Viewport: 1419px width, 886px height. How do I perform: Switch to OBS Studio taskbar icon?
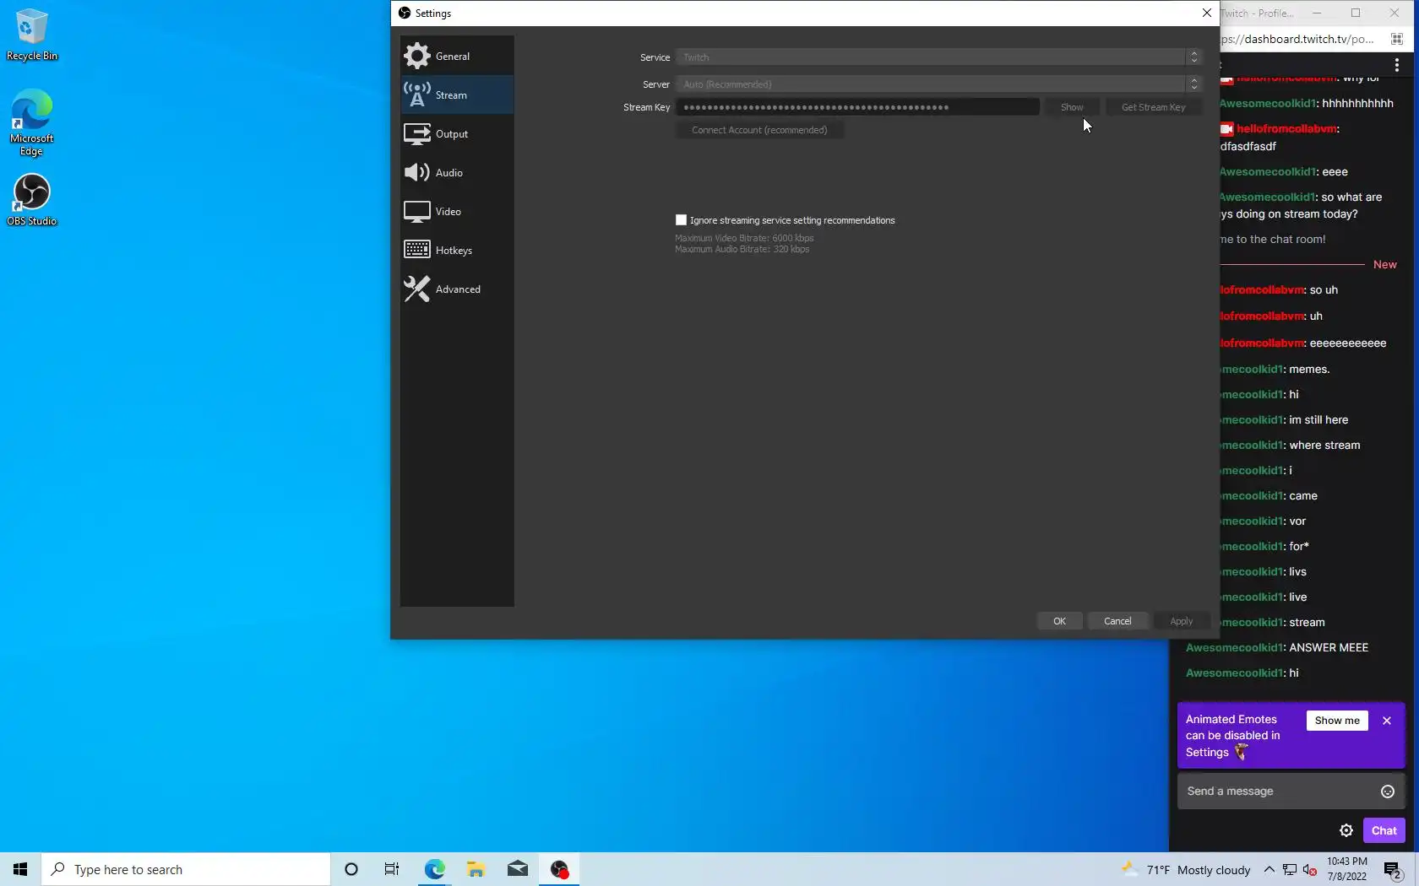559,869
